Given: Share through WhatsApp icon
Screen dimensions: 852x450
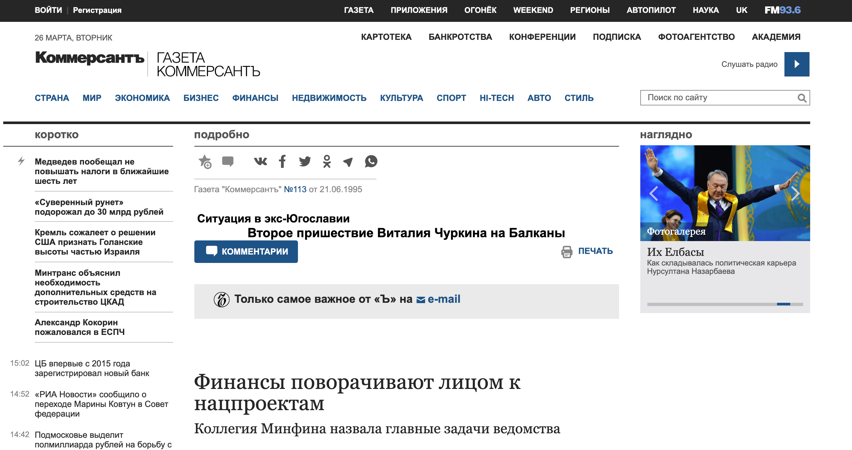Looking at the screenshot, I should coord(371,161).
